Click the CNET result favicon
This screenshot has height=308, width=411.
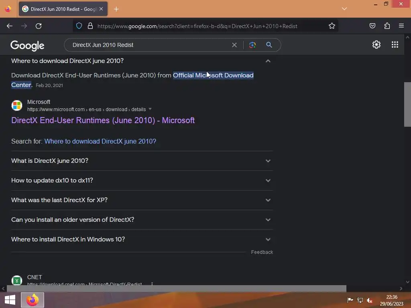coord(17,280)
